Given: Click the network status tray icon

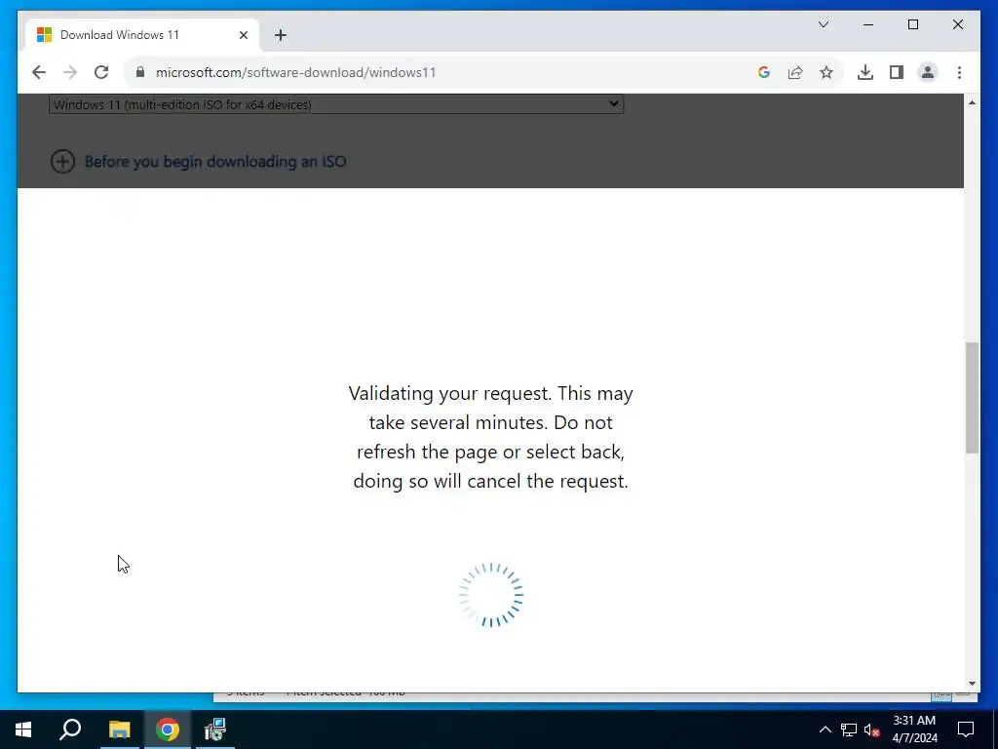Looking at the screenshot, I should [849, 729].
